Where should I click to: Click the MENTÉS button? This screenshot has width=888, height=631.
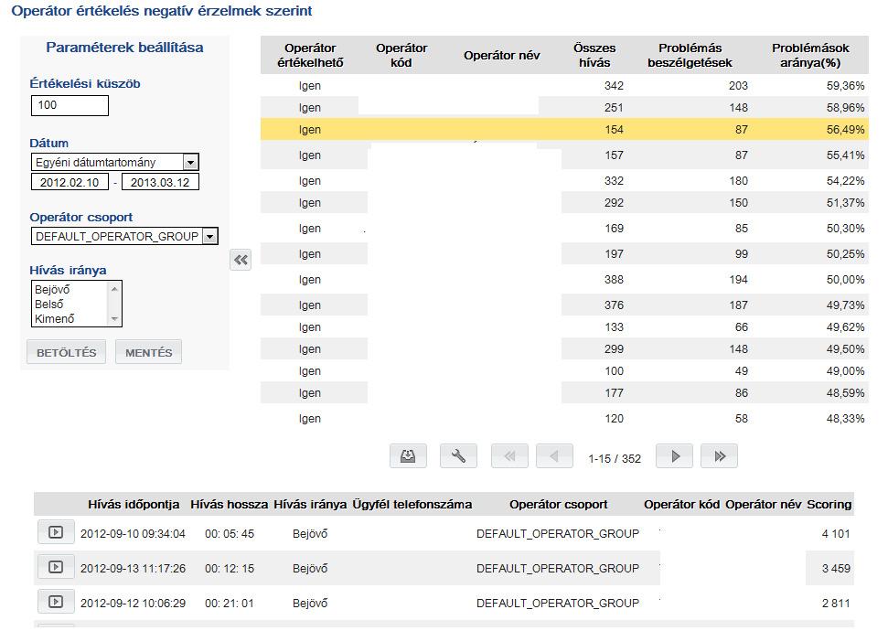point(148,352)
